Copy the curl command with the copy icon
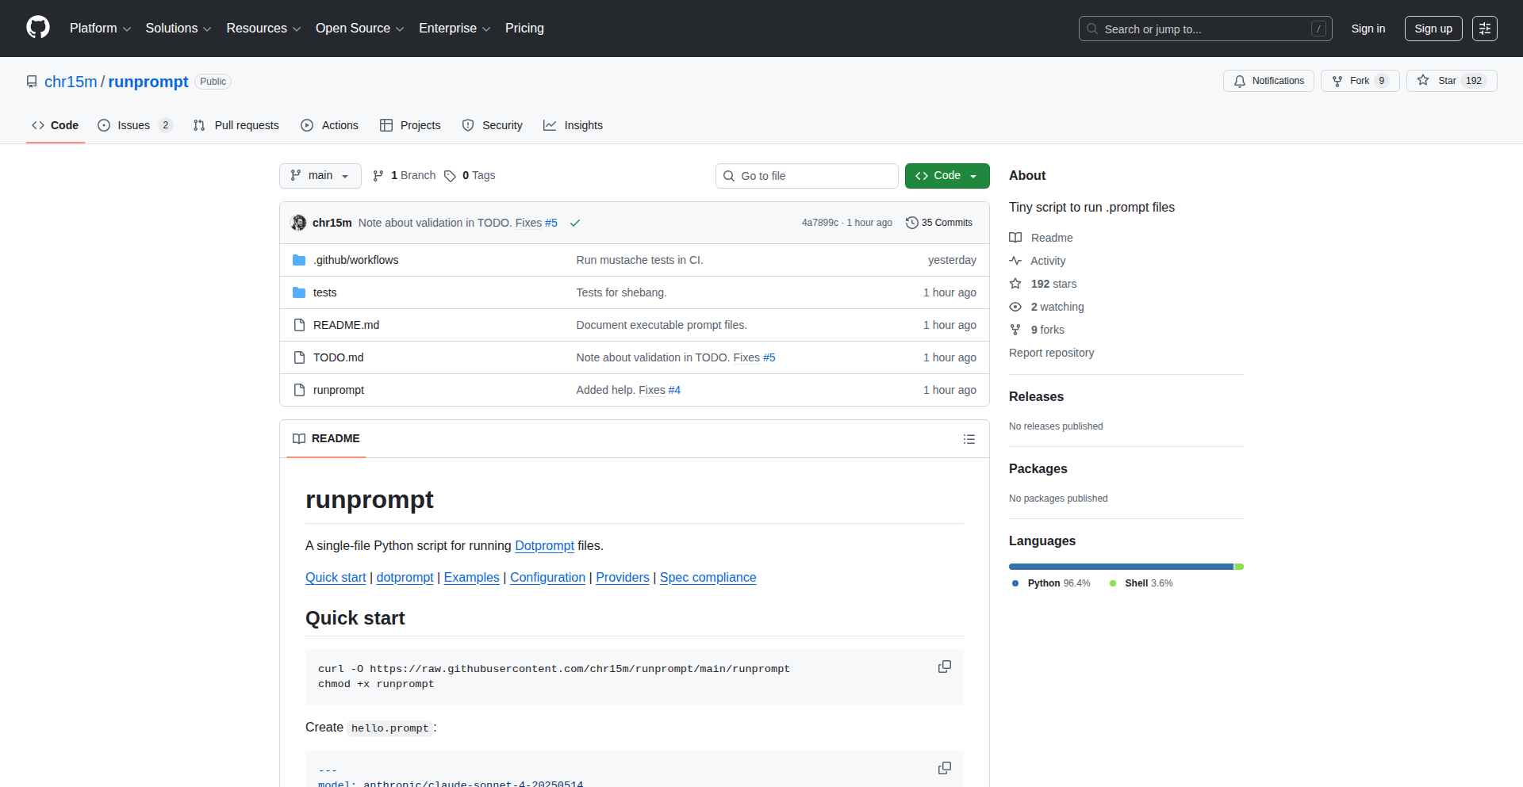1523x787 pixels. 944,667
